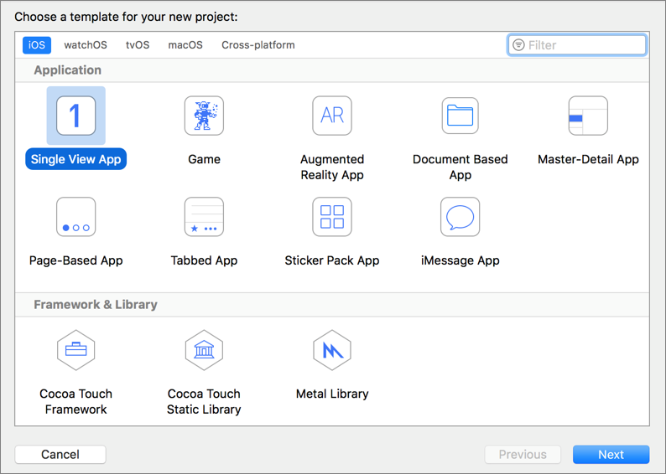Pick the Document Based App template
The image size is (666, 474).
tap(460, 116)
